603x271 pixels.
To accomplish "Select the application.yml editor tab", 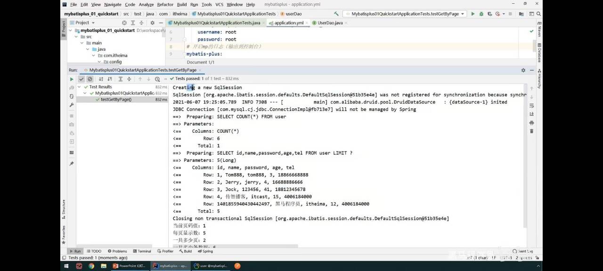I will pos(288,23).
